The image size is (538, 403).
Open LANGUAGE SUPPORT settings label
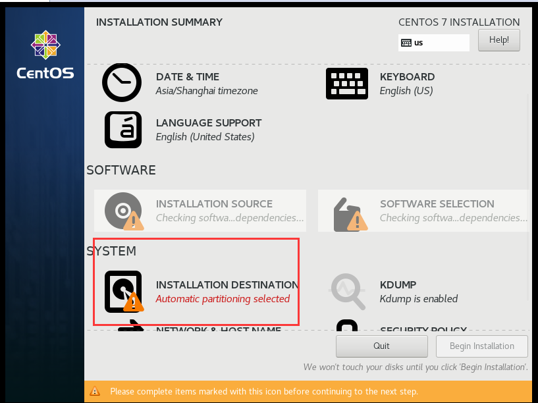coord(209,122)
